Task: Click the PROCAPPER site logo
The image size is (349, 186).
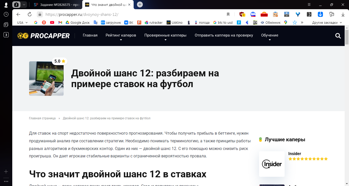Action: pos(43,36)
